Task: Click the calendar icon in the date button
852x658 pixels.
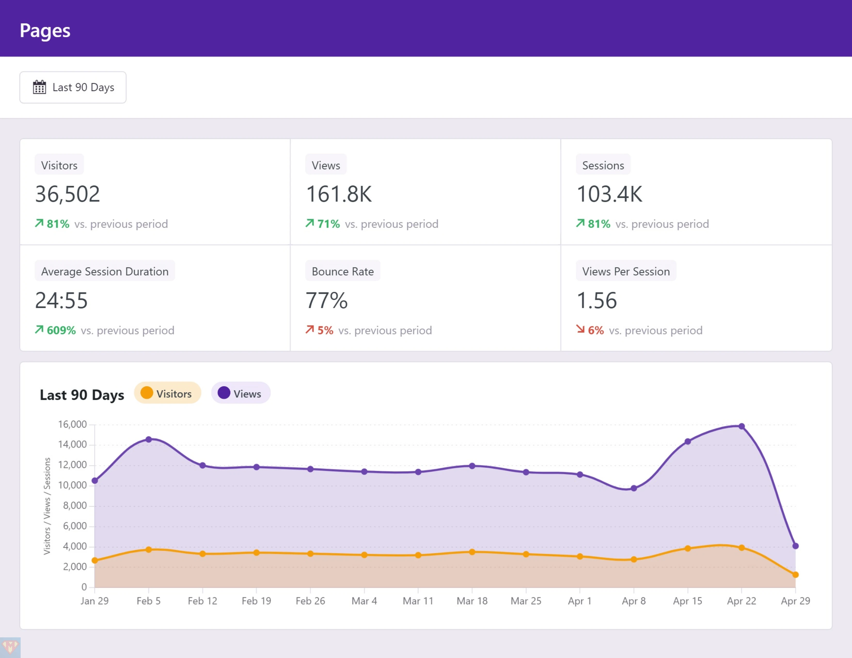Action: tap(40, 87)
